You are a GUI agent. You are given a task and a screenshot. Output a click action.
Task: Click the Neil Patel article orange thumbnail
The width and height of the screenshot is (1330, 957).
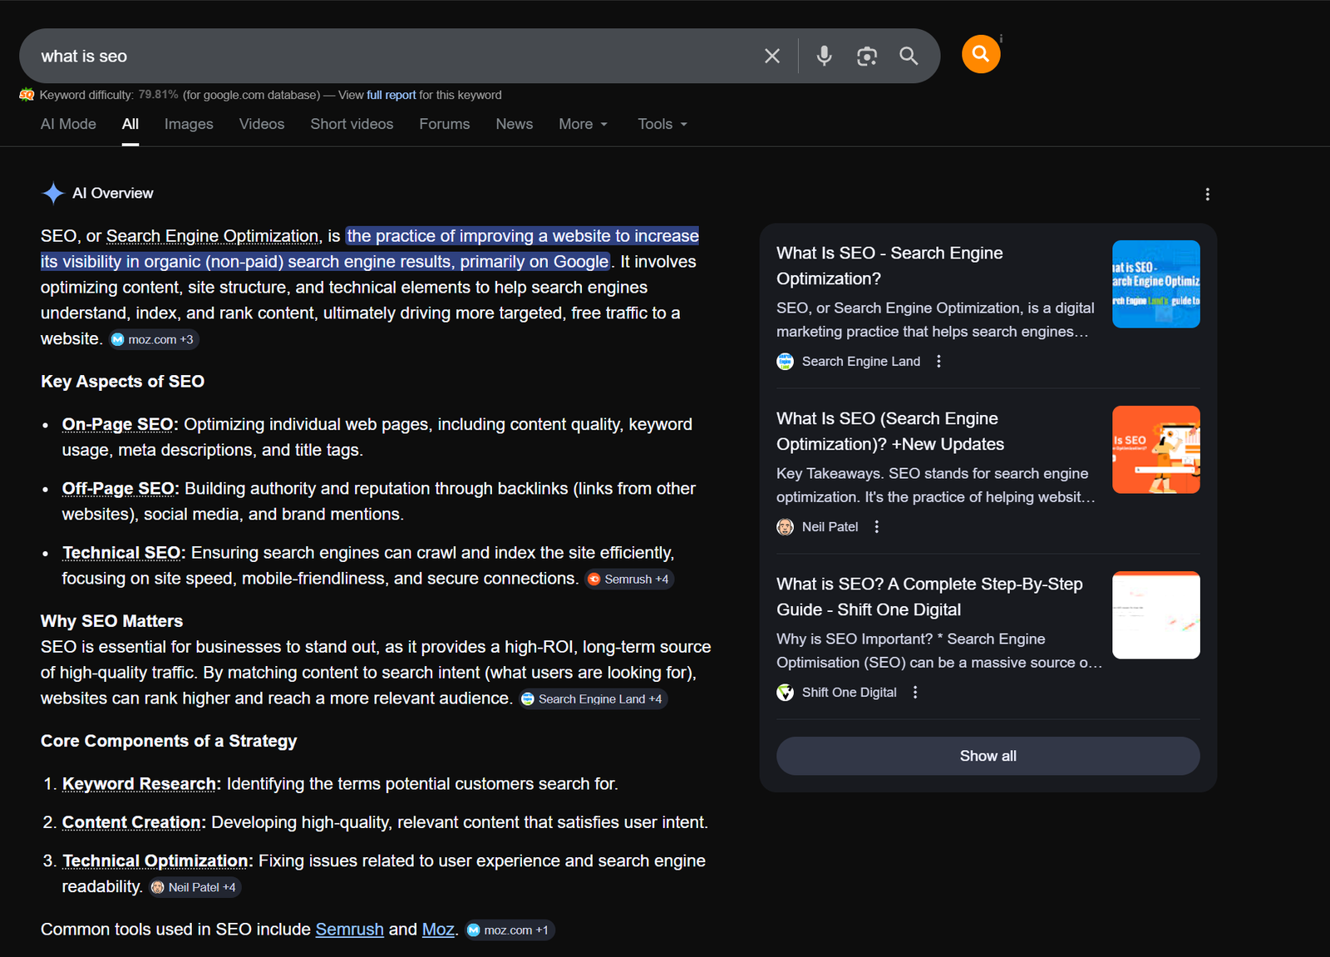click(1155, 449)
